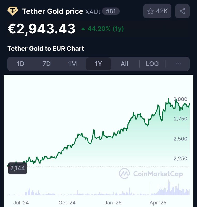Click the tallest volume bar near Apr '25
Image resolution: width=197 pixels, height=207 pixels.
click(169, 187)
